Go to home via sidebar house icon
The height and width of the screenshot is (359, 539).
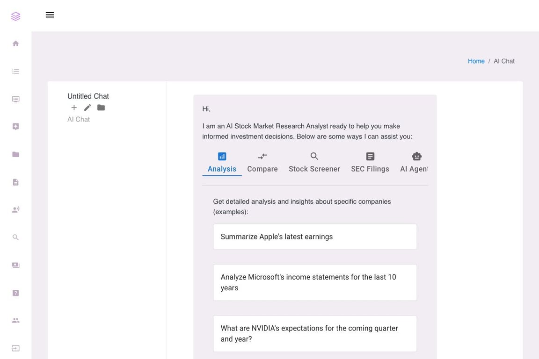[x=15, y=43]
